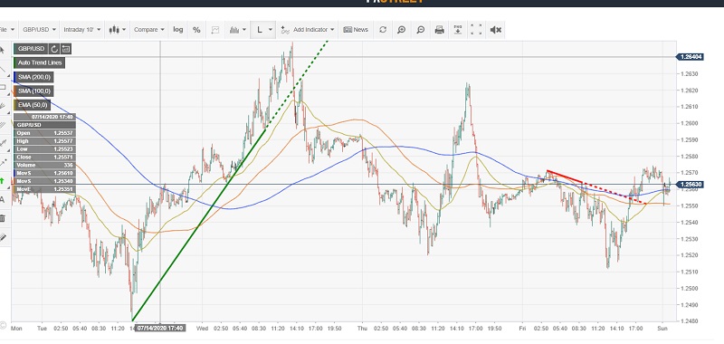Open the volume histogram dropdown

237,30
